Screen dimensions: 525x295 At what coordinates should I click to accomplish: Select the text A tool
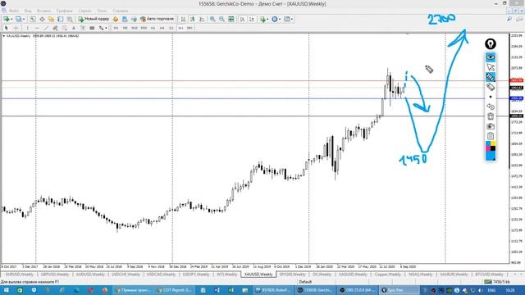click(x=74, y=28)
